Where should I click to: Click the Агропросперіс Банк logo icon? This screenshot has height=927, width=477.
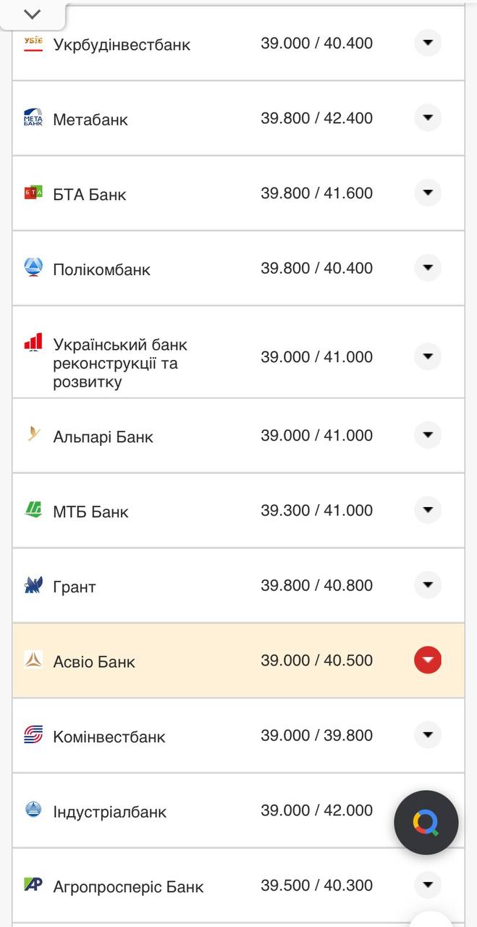coord(33,885)
